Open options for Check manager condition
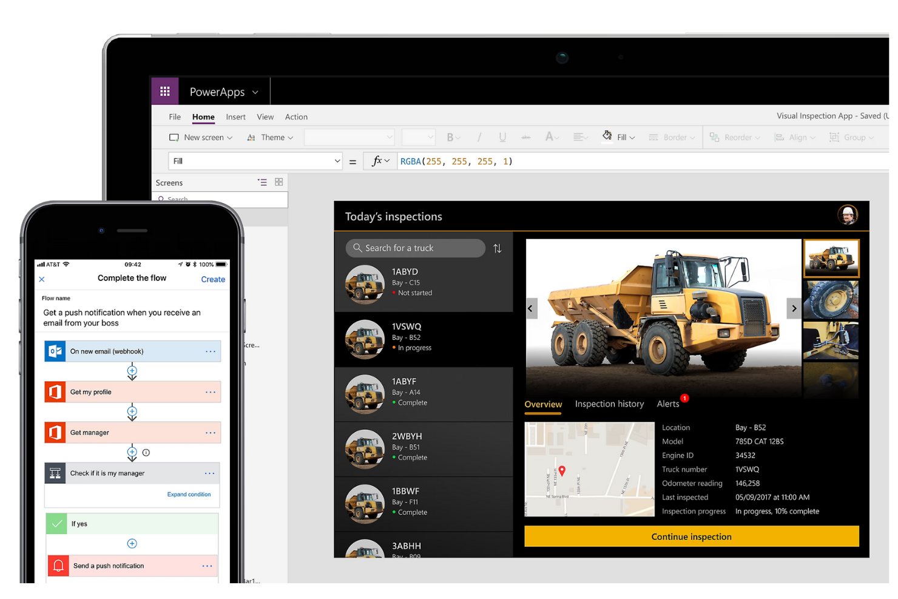Viewport: 898px width, 599px height. (209, 473)
